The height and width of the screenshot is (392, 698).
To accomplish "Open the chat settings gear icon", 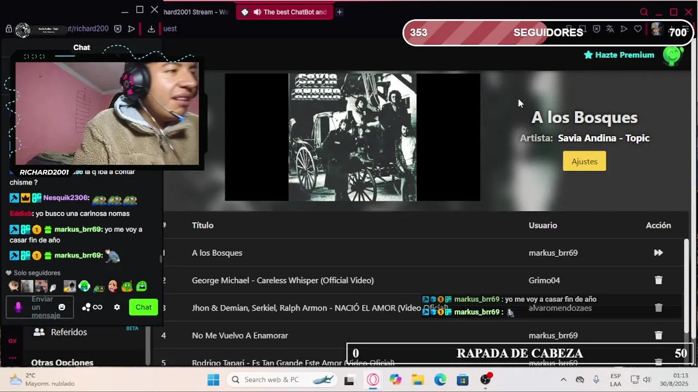I will pyautogui.click(x=117, y=308).
